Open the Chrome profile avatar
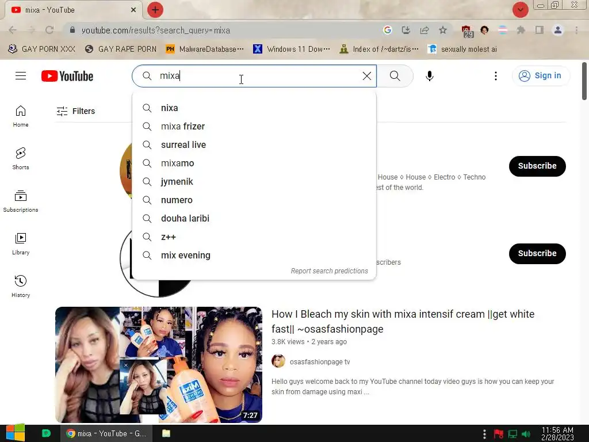Viewport: 589px width, 442px height. [558, 30]
